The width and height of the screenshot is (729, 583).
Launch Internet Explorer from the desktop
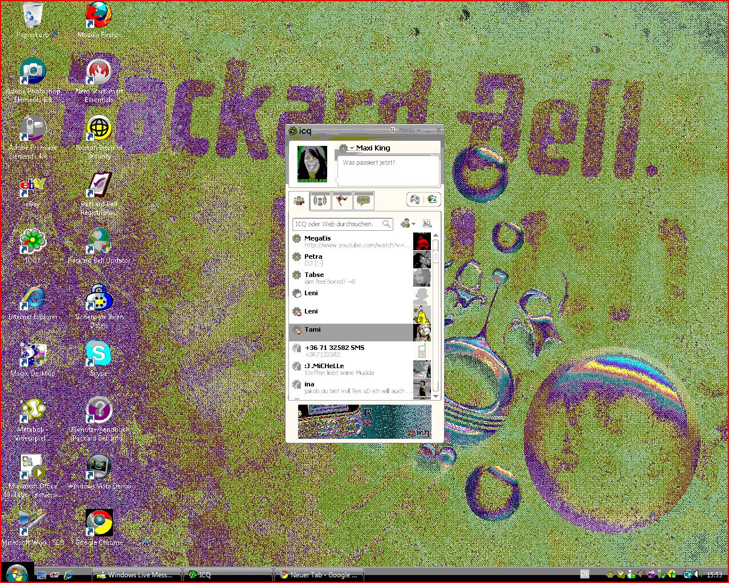coord(32,301)
